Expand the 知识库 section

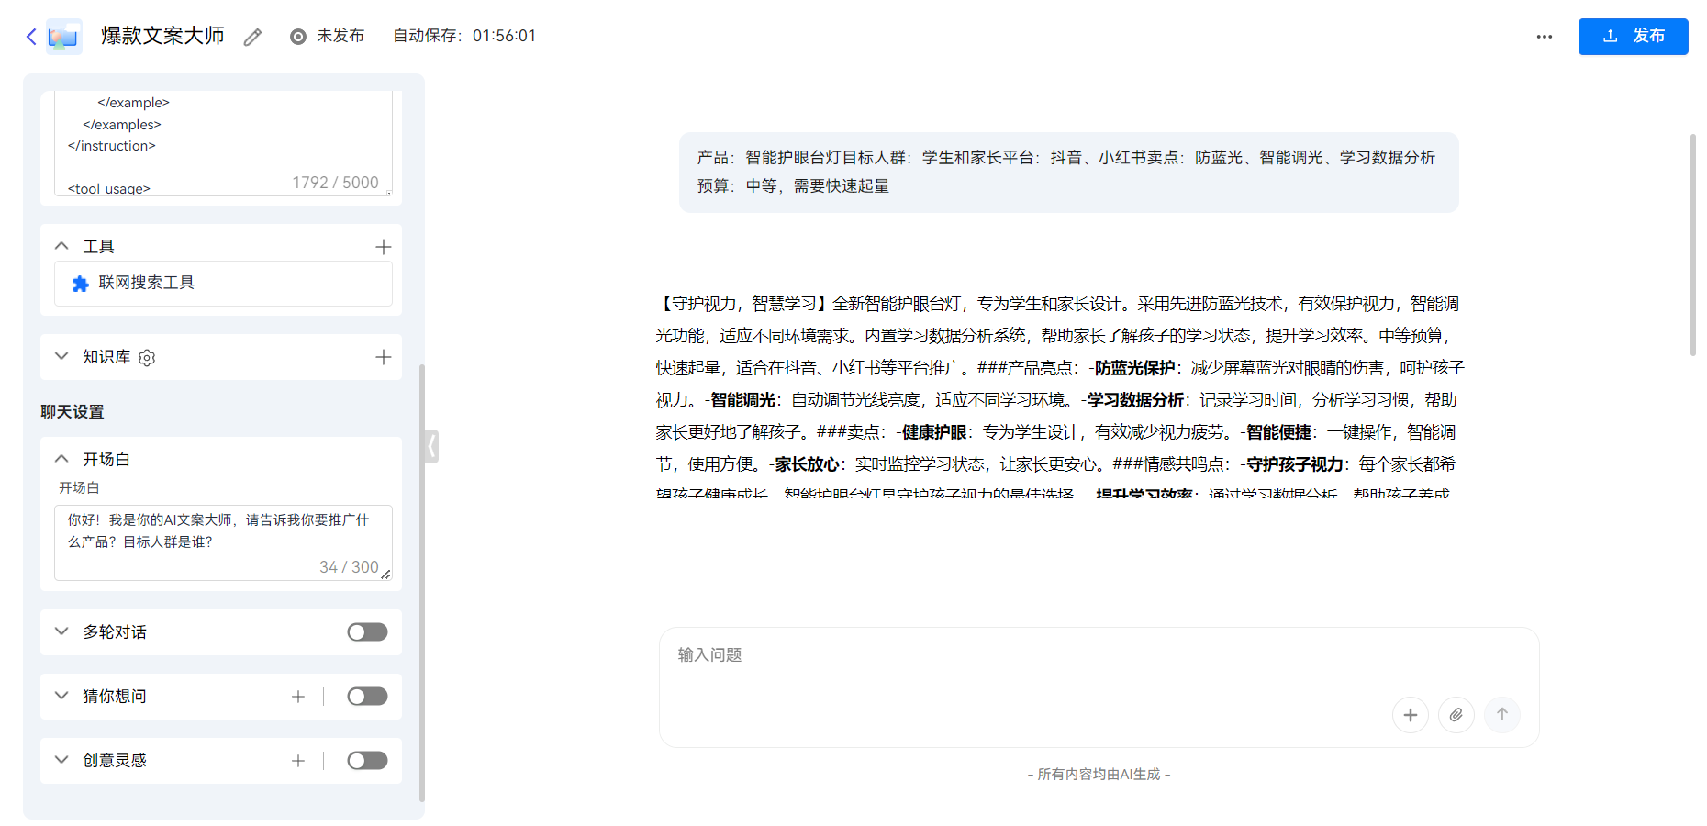(61, 357)
